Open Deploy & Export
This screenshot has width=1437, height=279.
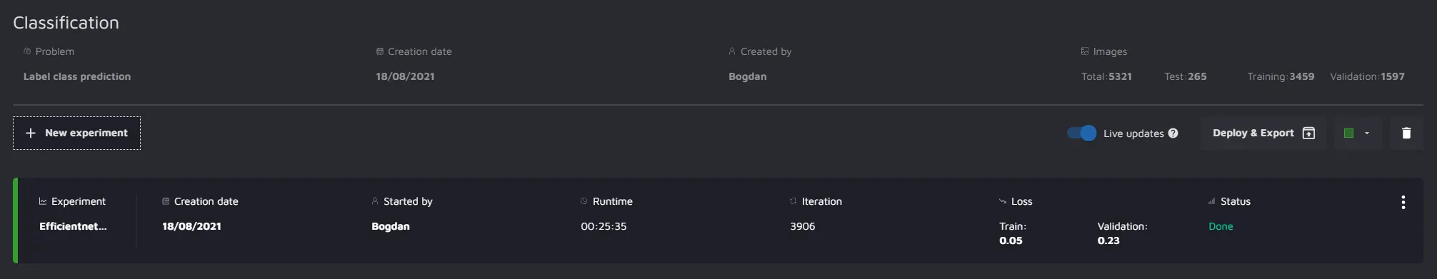pyautogui.click(x=1263, y=133)
